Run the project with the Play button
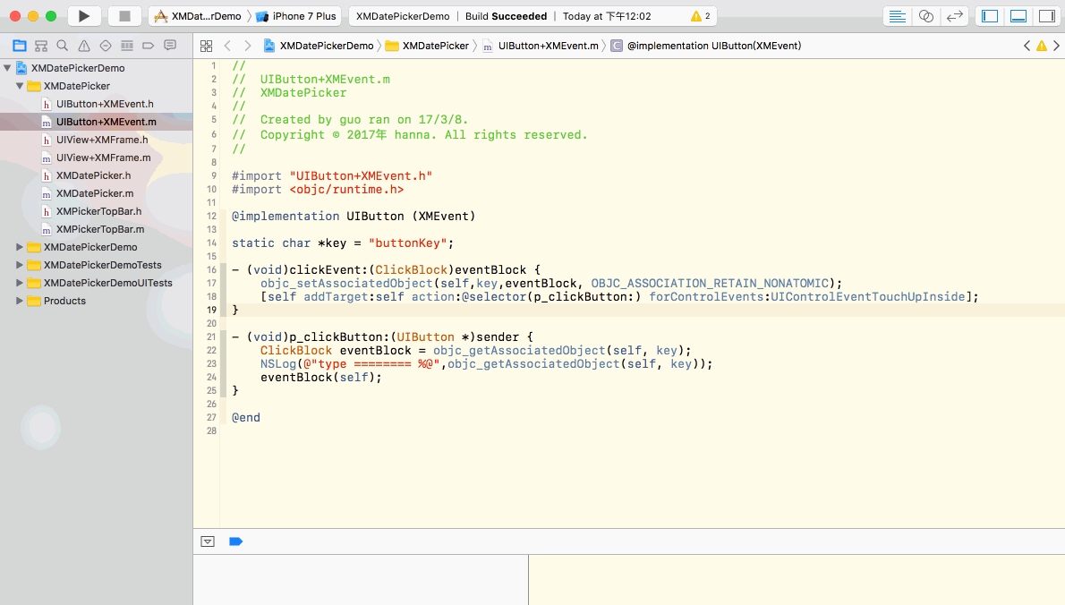 [84, 15]
